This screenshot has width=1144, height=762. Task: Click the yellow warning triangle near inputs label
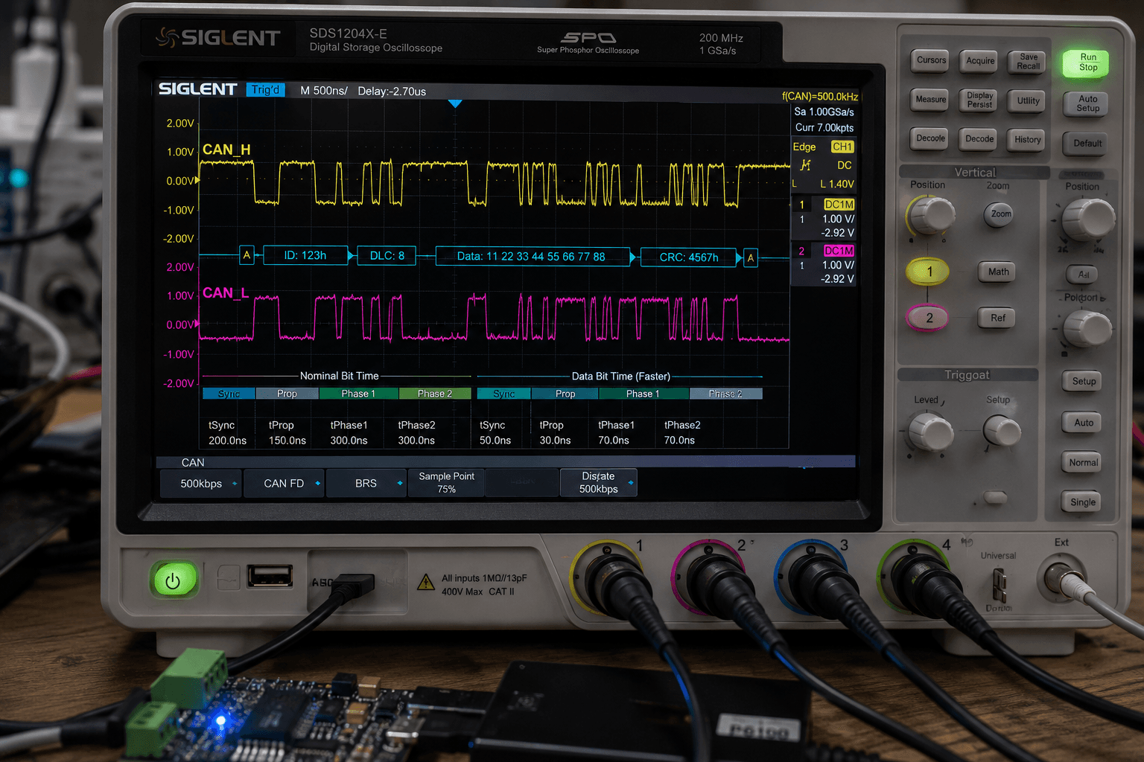pyautogui.click(x=426, y=582)
